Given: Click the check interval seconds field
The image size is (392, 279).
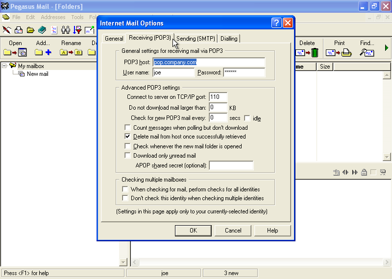Looking at the screenshot, I should pos(218,117).
